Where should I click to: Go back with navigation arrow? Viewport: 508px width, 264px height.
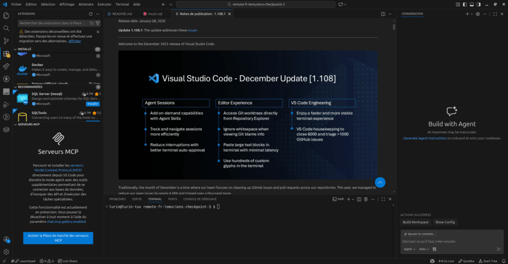(x=163, y=4)
